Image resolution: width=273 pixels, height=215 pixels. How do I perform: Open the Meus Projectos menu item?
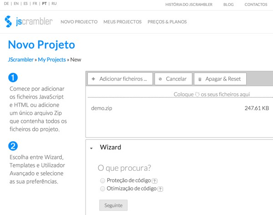coord(122,22)
